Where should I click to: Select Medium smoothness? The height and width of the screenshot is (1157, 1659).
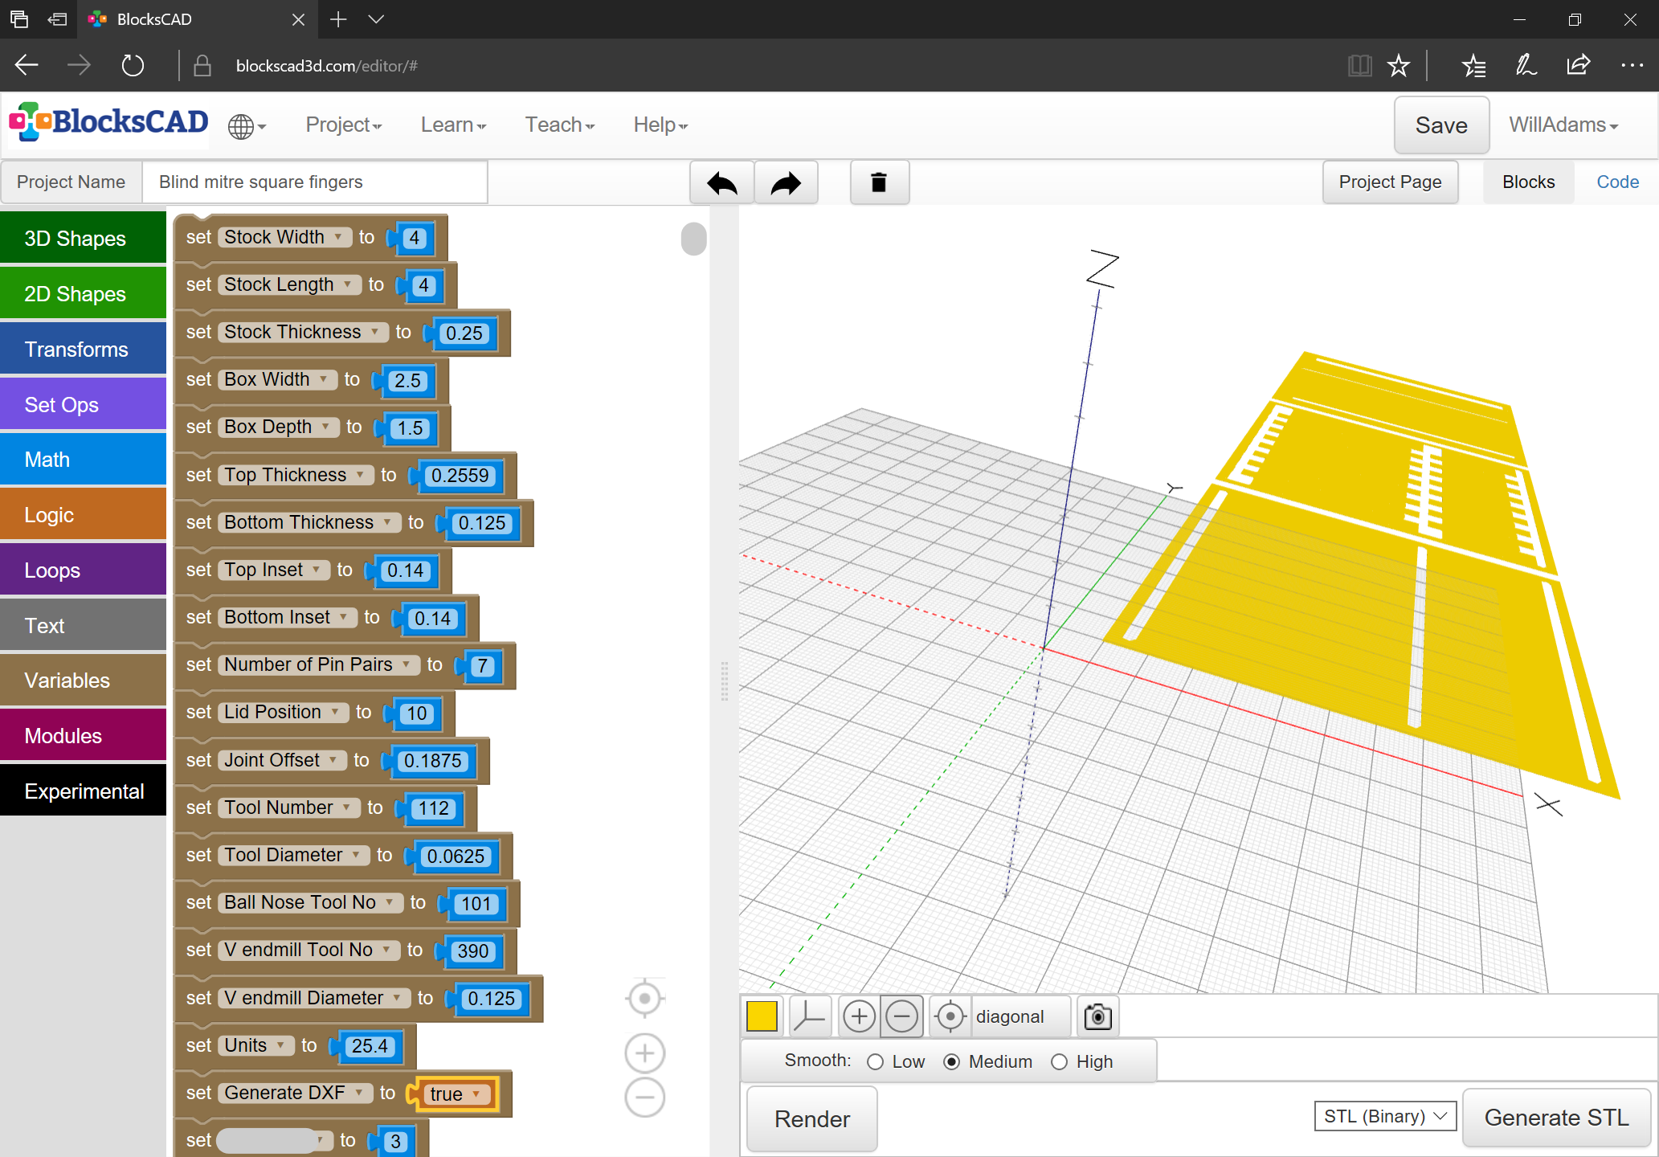(951, 1062)
